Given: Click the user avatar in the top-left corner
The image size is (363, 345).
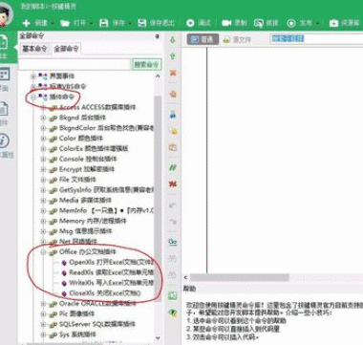Looking at the screenshot, I should click(x=6, y=15).
